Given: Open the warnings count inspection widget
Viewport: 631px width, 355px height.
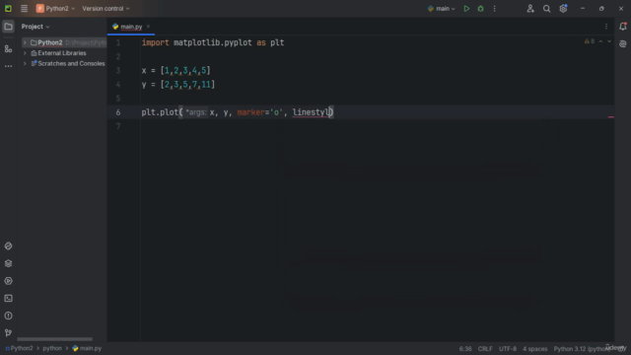Looking at the screenshot, I should tap(590, 41).
